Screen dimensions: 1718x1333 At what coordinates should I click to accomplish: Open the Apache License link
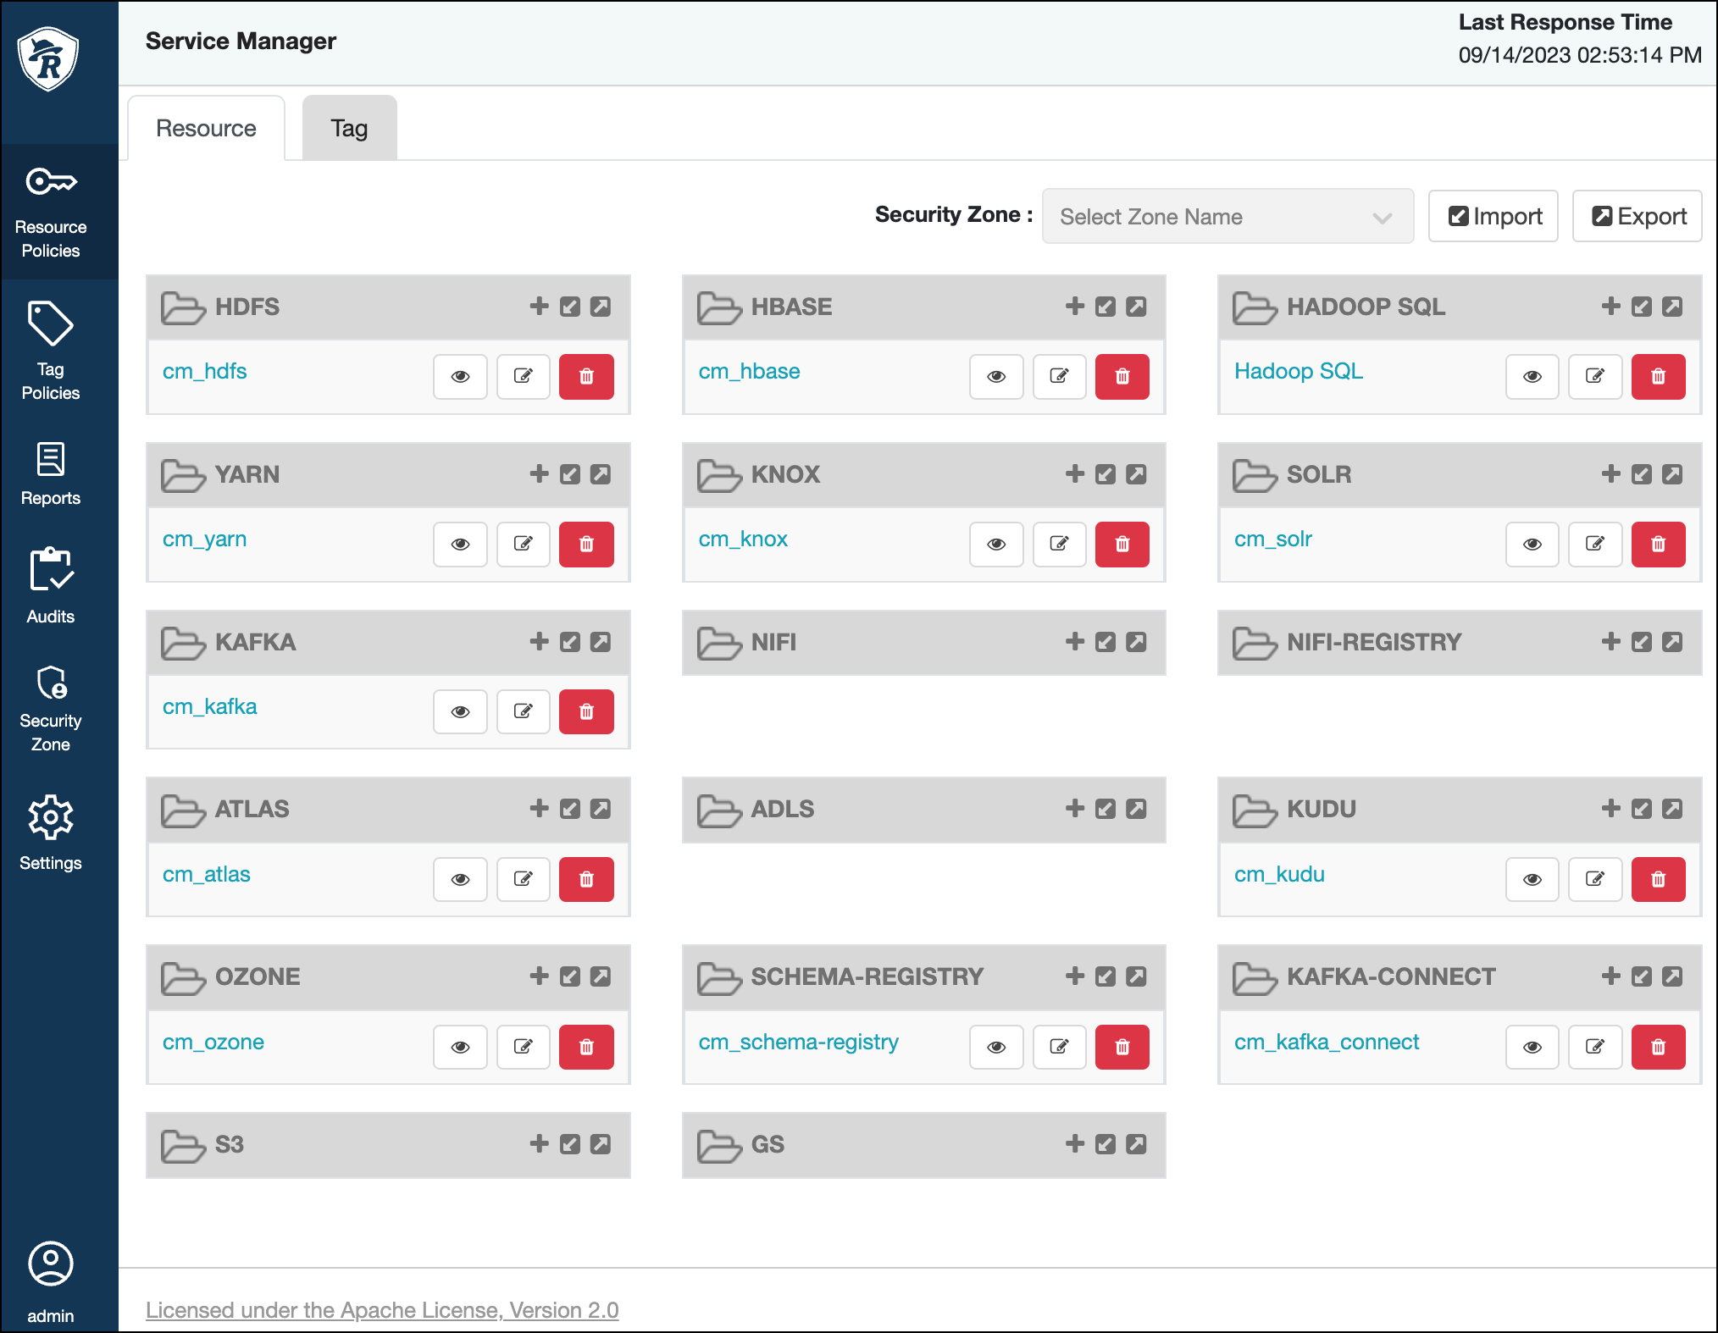click(383, 1309)
